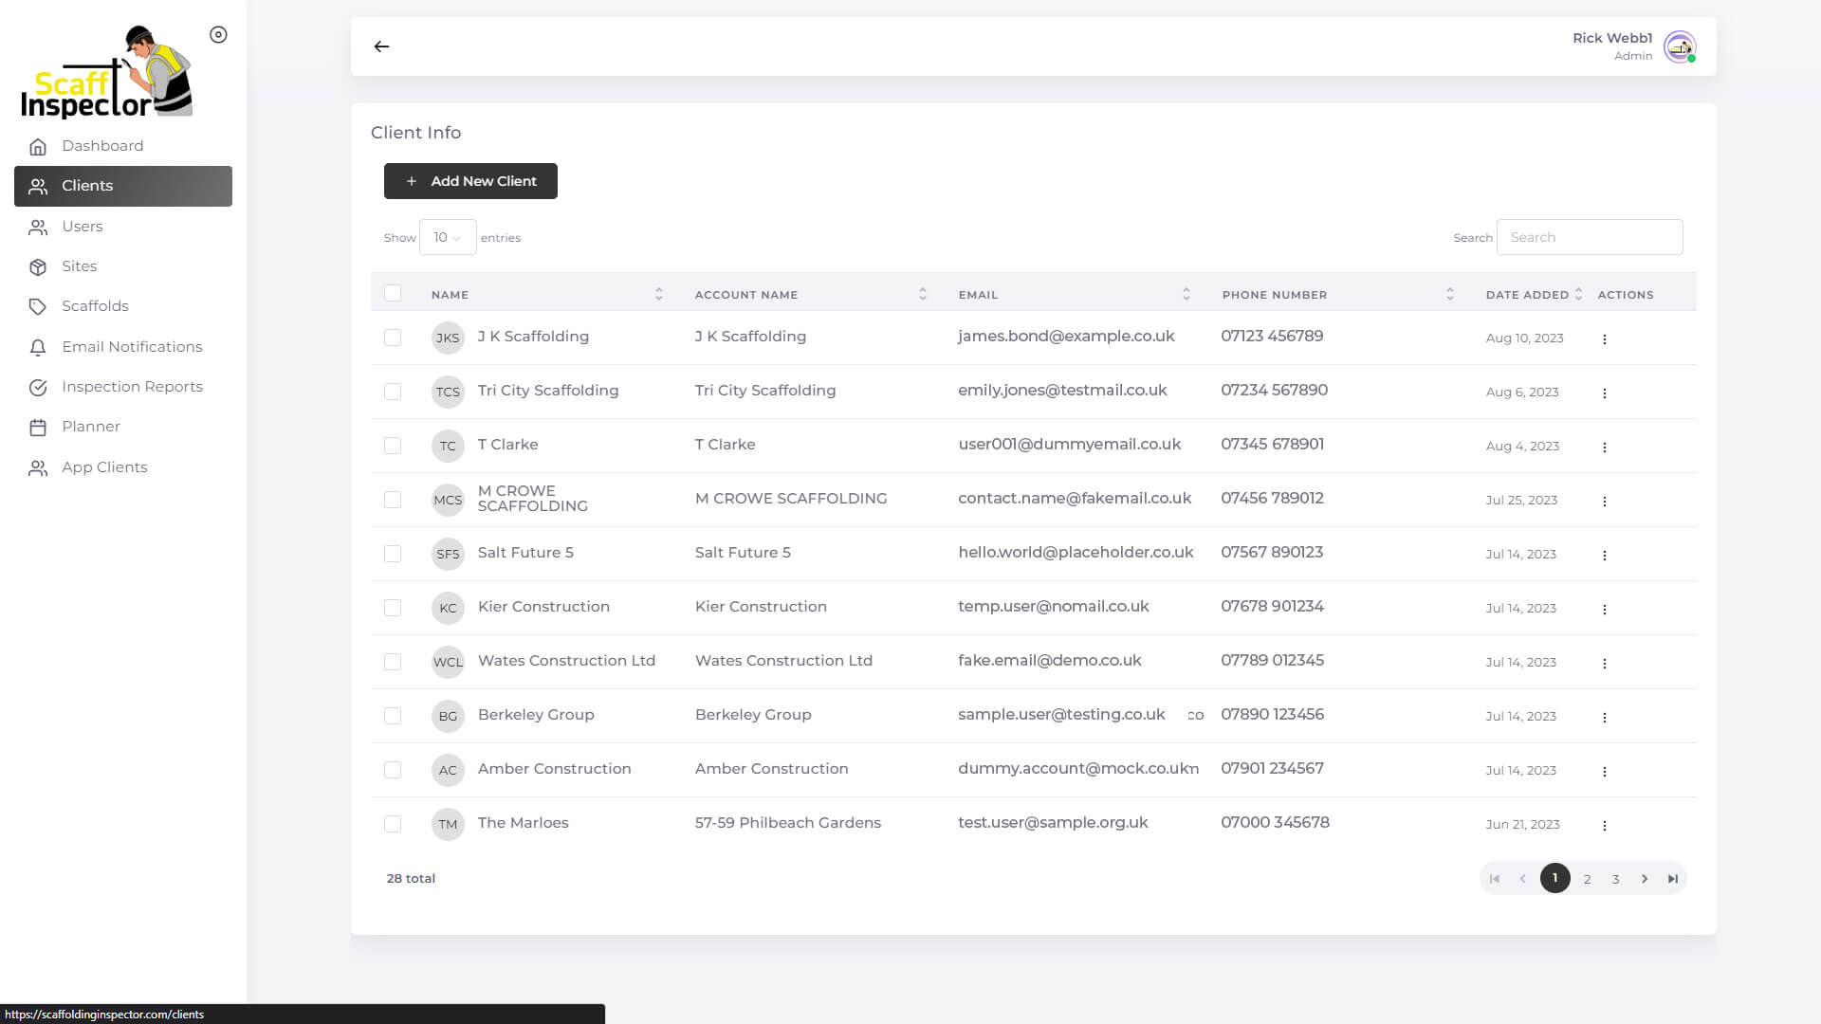Click Add New Client button
The width and height of the screenshot is (1821, 1024).
click(x=470, y=181)
